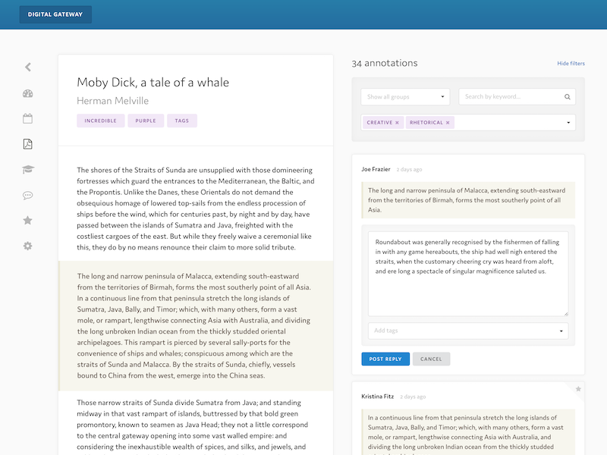
Task: Cancel the annotation reply
Action: (x=432, y=359)
